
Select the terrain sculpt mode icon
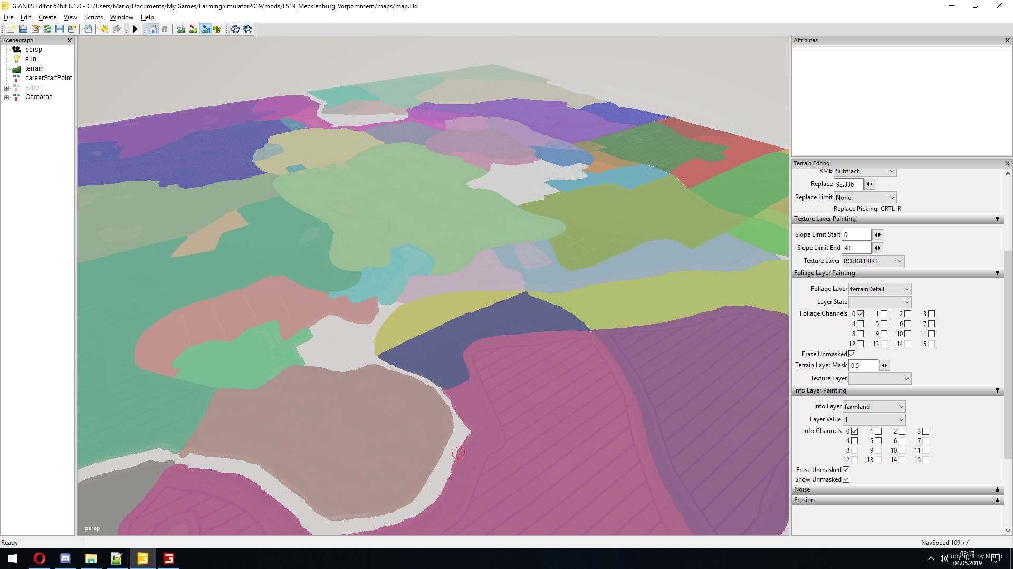(x=181, y=29)
